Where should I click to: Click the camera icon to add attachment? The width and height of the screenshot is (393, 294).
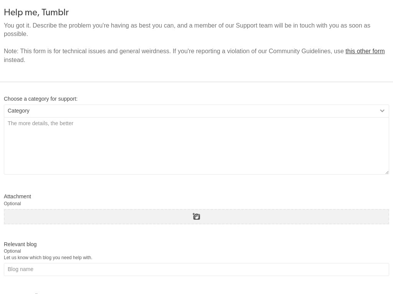coord(196,217)
